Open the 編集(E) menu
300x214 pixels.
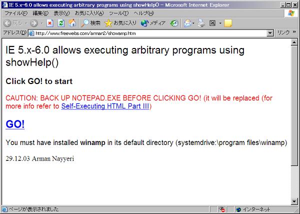(40, 13)
